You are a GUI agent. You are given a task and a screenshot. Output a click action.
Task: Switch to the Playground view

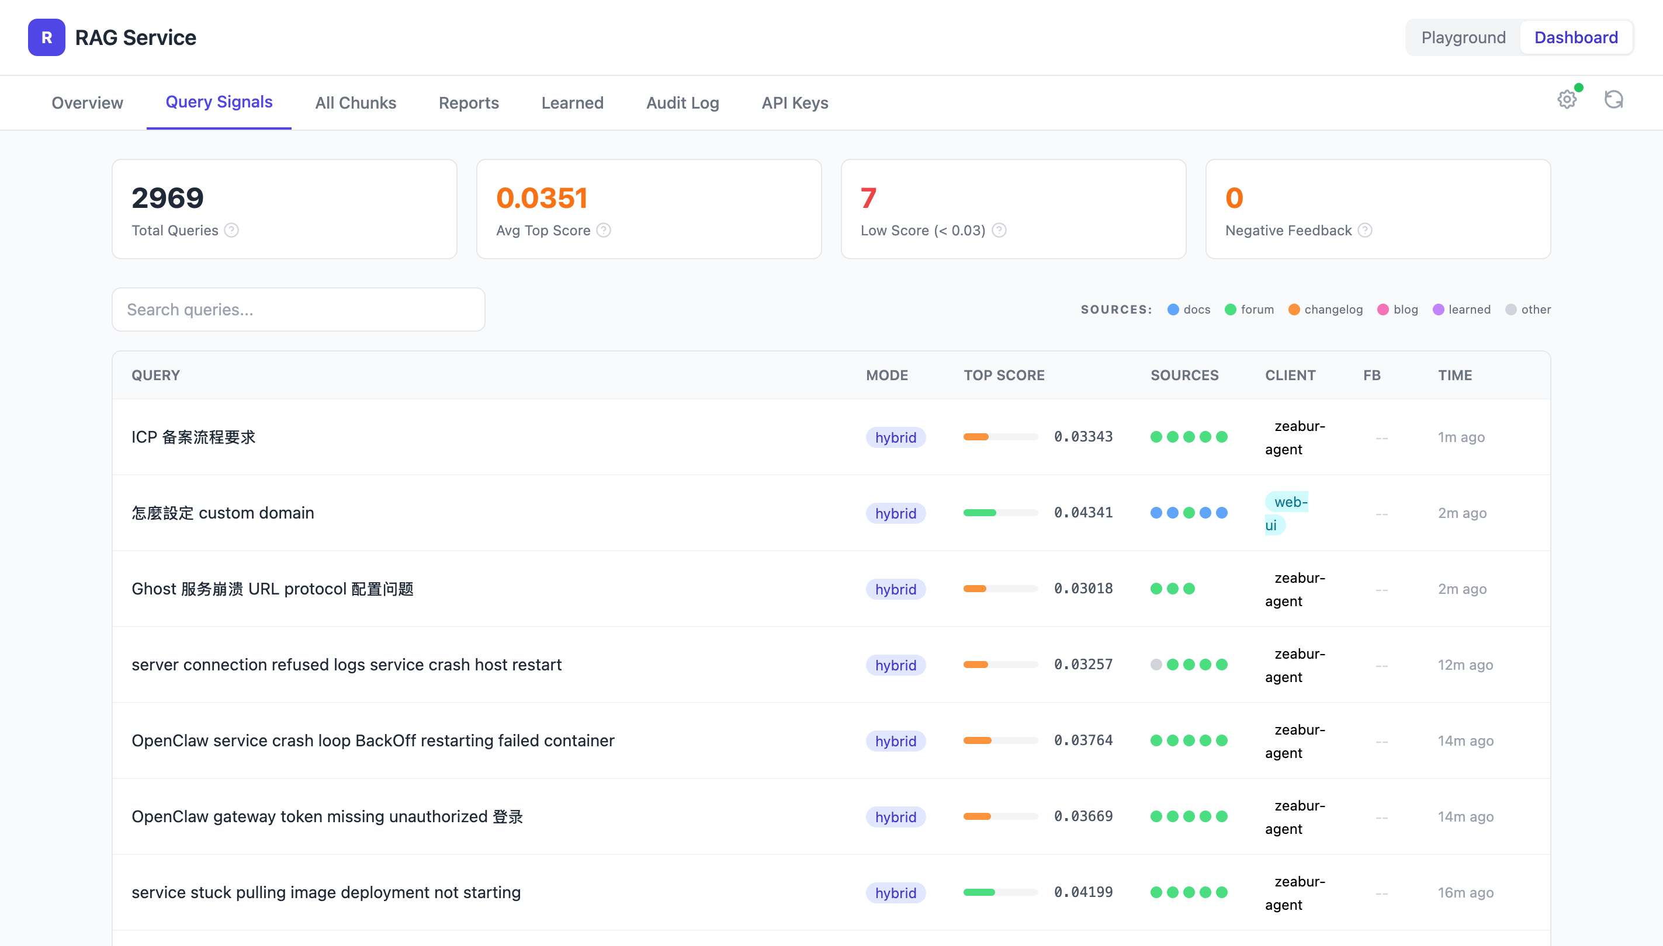click(x=1463, y=38)
